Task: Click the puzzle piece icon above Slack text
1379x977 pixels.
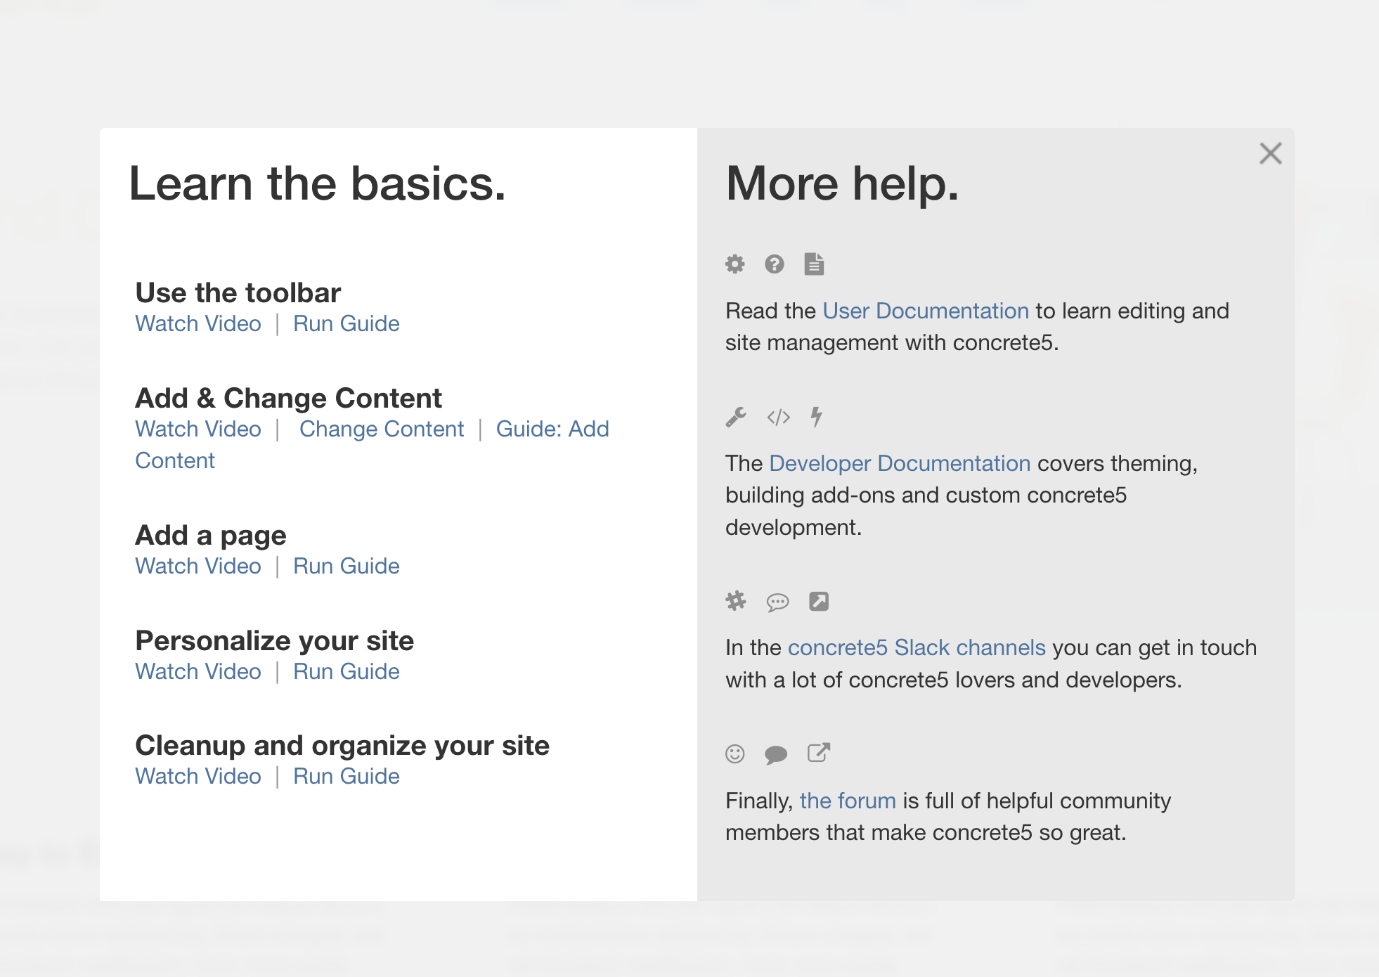Action: pyautogui.click(x=735, y=601)
